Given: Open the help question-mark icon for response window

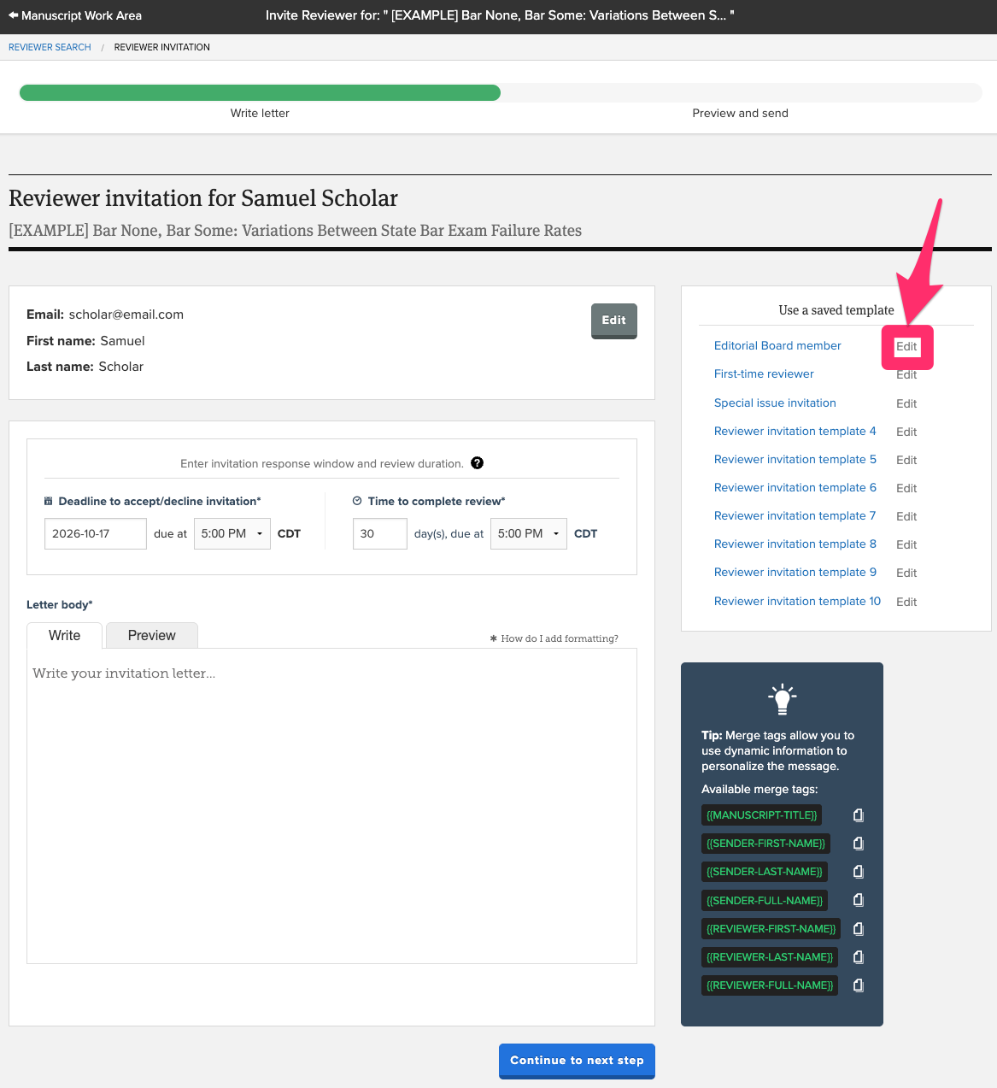Looking at the screenshot, I should tap(477, 463).
